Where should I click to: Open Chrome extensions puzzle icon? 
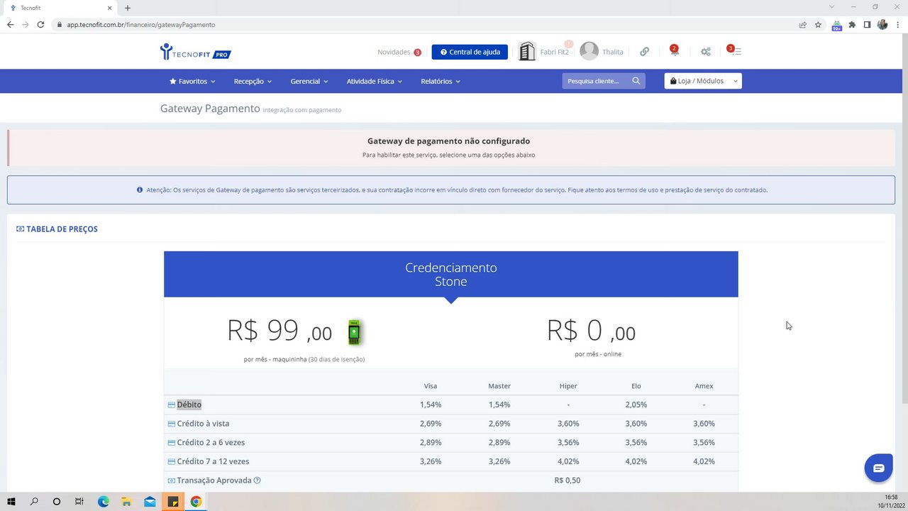pyautogui.click(x=852, y=24)
